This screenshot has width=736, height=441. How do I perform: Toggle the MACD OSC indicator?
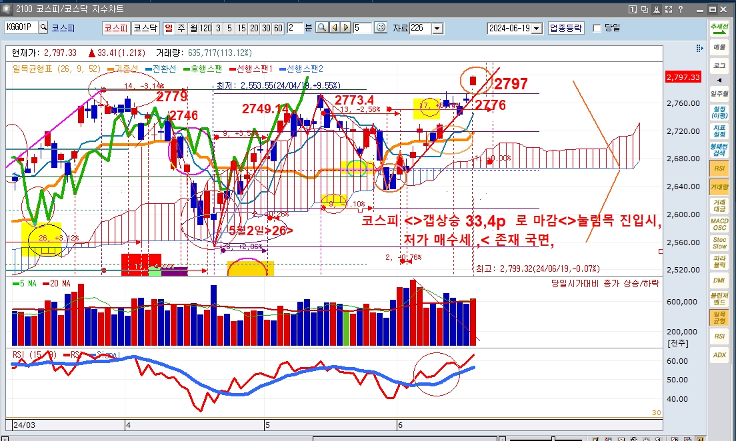click(x=719, y=224)
